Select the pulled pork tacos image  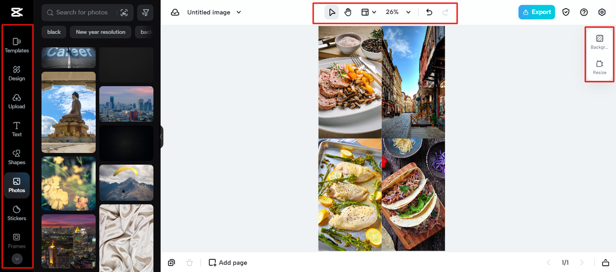pos(413,194)
